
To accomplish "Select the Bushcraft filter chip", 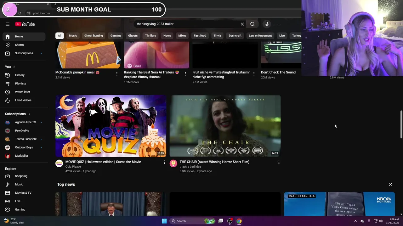I will tap(235, 35).
